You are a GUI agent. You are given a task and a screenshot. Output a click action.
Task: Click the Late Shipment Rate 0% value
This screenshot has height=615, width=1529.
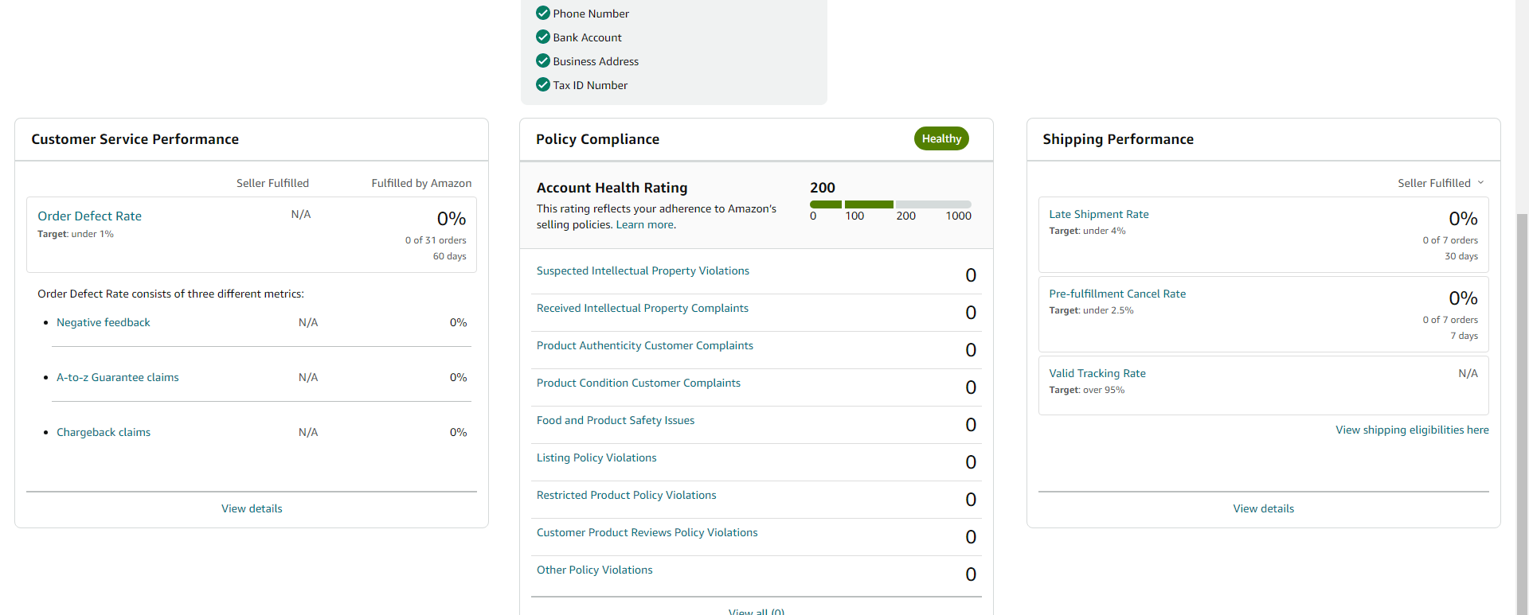[x=1463, y=219]
